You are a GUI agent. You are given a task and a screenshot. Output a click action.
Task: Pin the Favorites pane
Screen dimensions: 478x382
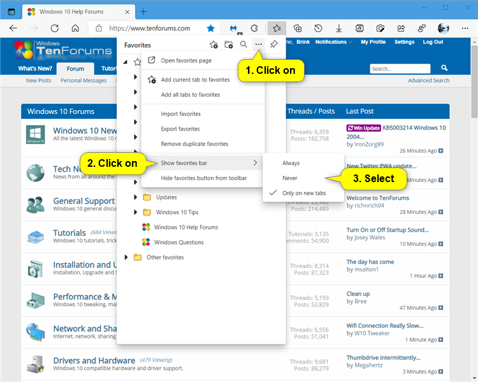pos(274,45)
